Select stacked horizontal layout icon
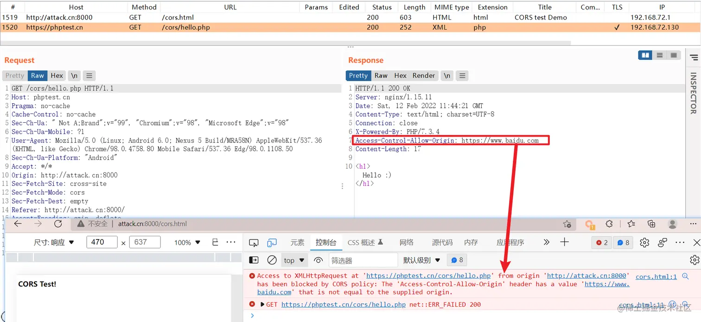Screen dimensions: 701x322 [659, 56]
